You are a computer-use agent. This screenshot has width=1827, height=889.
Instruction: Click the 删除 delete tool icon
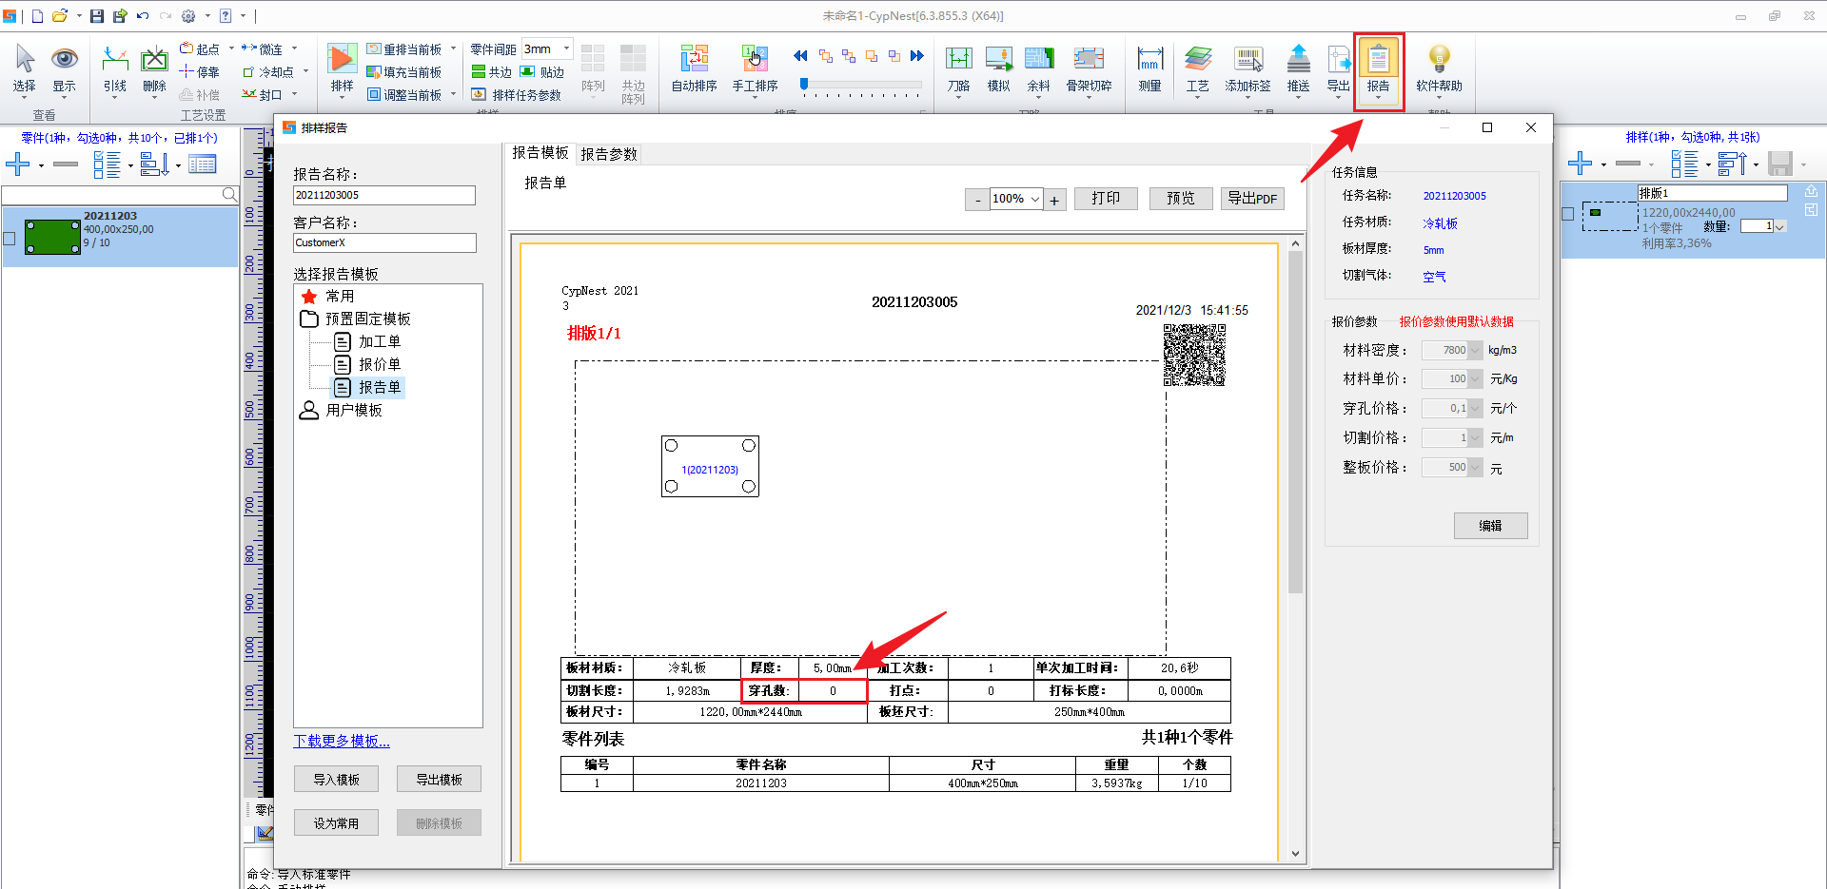pos(154,68)
